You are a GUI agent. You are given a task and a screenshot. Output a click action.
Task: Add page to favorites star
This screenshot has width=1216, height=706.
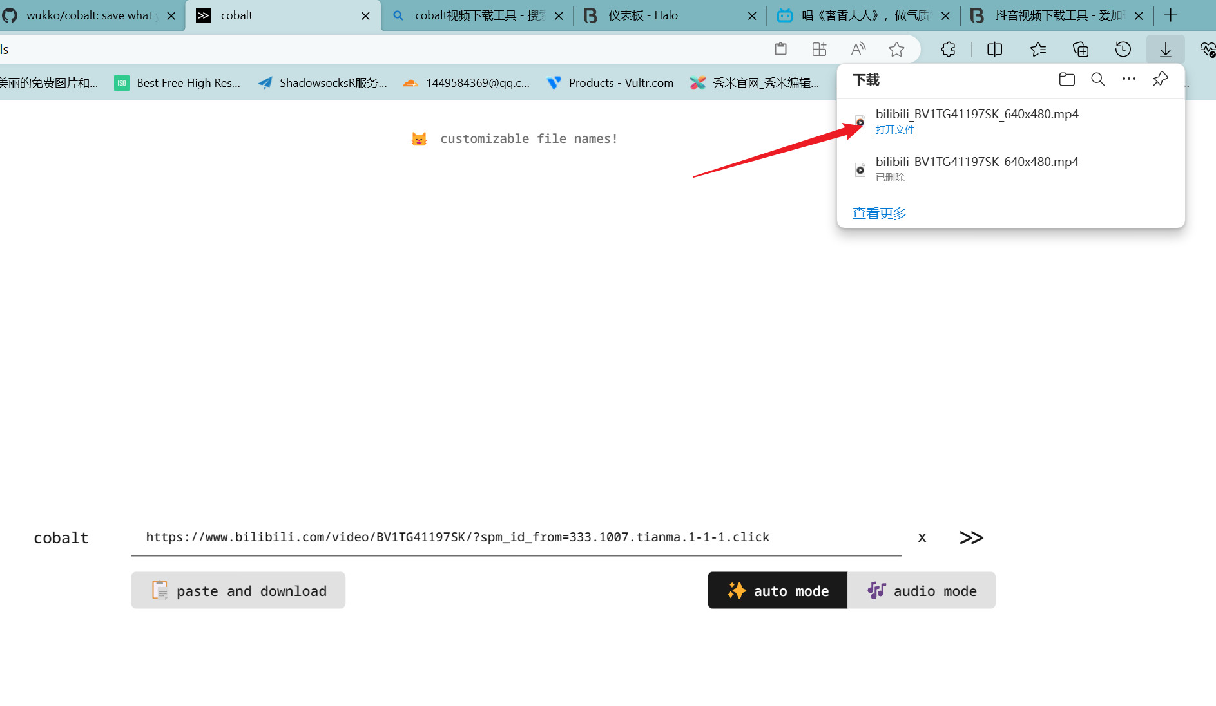coord(896,50)
